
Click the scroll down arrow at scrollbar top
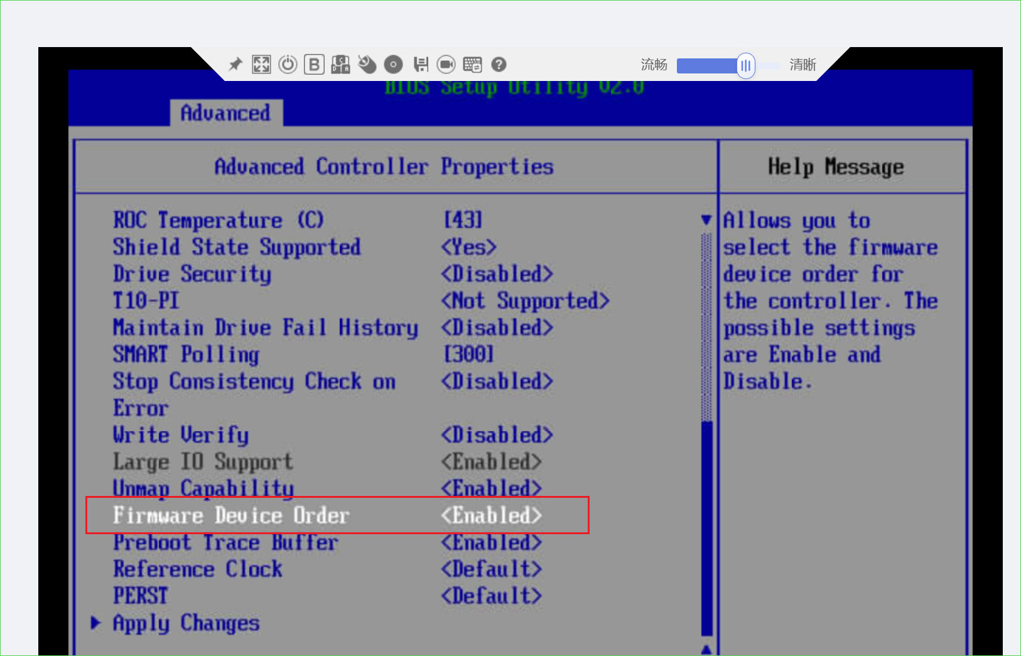tap(706, 220)
